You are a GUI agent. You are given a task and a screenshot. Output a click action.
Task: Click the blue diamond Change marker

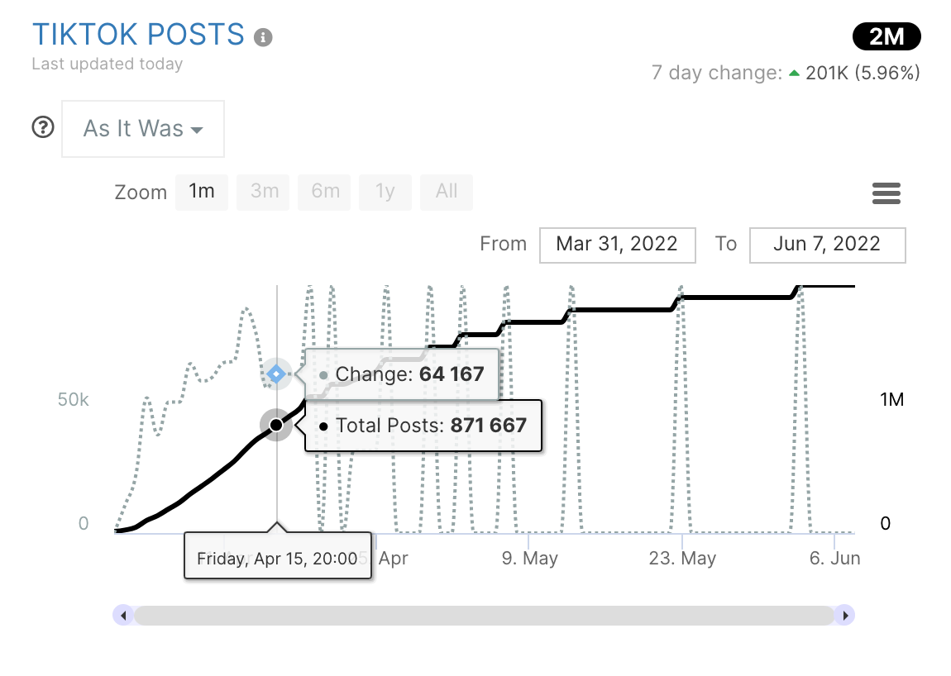coord(276,374)
